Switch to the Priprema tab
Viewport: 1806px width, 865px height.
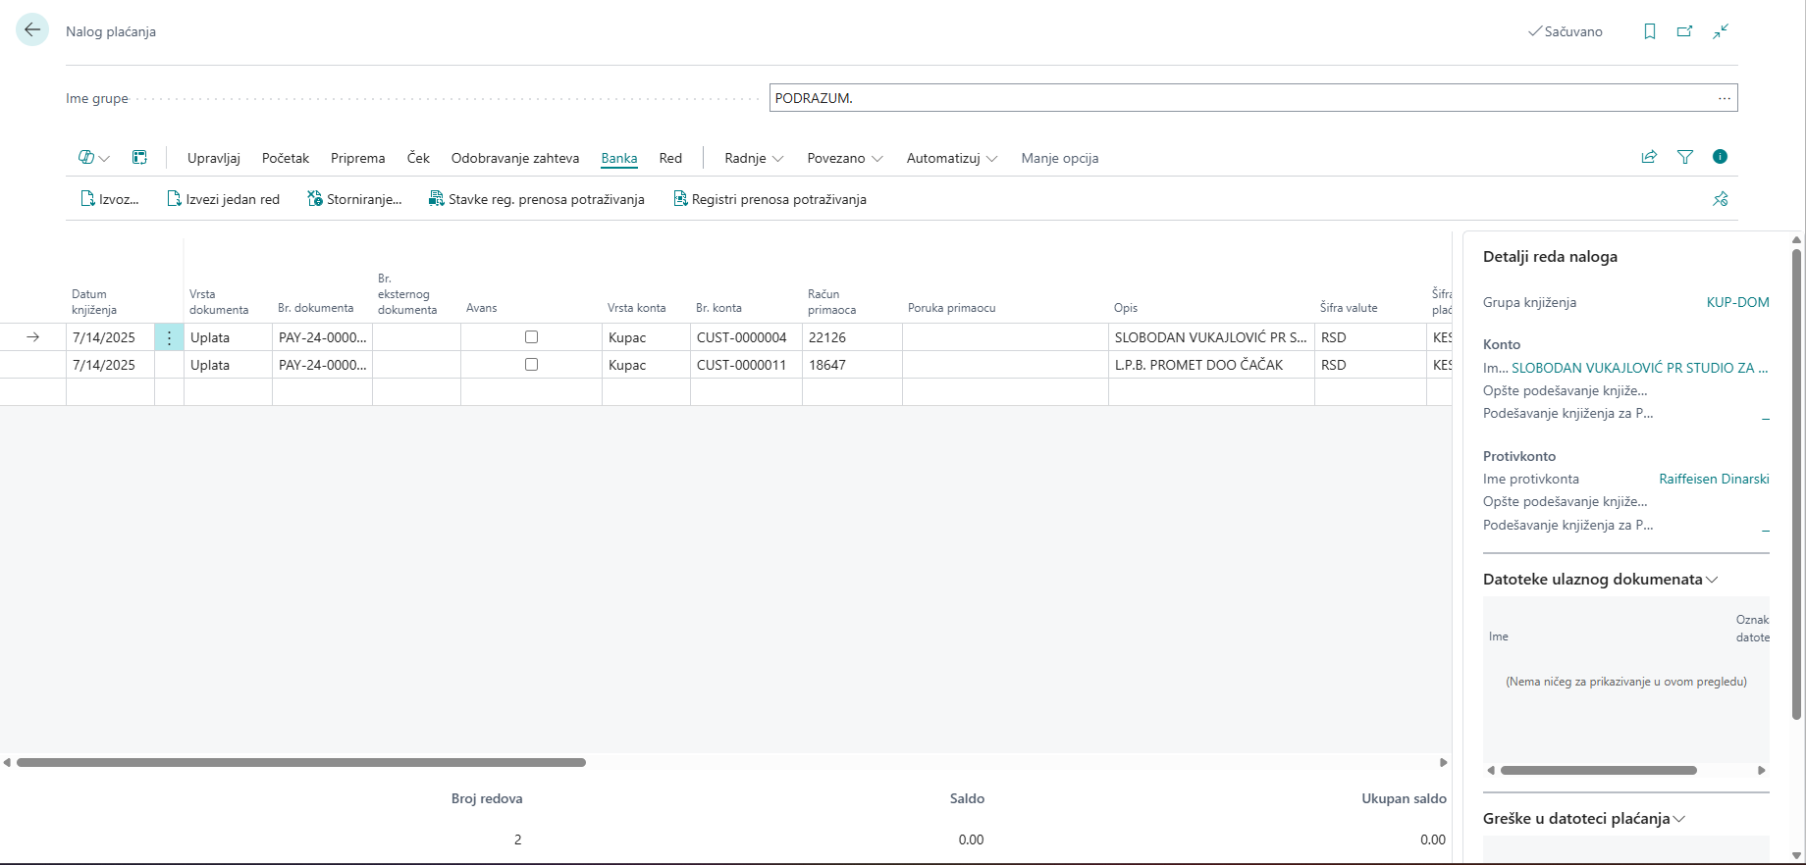pyautogui.click(x=357, y=158)
